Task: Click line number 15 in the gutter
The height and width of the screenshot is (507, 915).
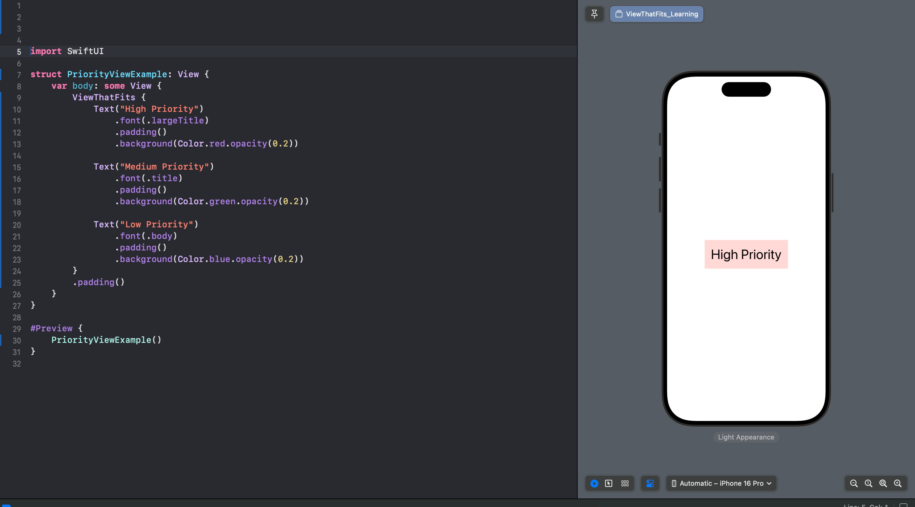Action: (17, 167)
